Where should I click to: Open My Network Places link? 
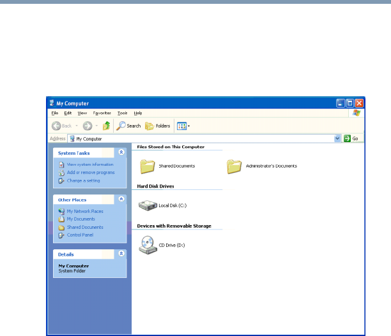coord(85,211)
